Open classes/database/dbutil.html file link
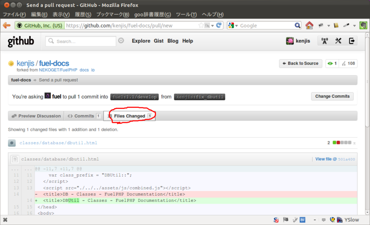Image resolution: width=370 pixels, height=225 pixels. (x=58, y=143)
